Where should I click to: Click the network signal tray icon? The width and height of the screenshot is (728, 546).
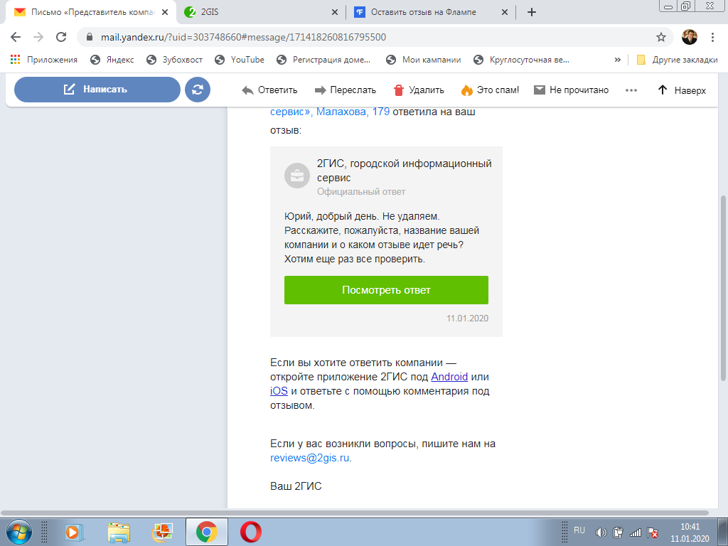point(635,532)
